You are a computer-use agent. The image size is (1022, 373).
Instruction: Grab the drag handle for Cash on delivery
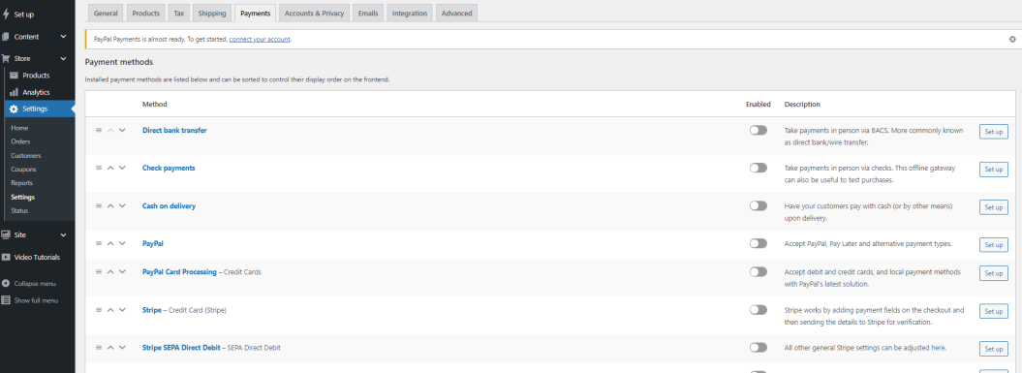[99, 205]
